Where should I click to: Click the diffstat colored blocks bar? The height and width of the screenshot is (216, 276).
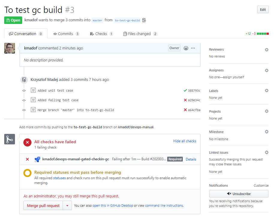tap(263, 34)
